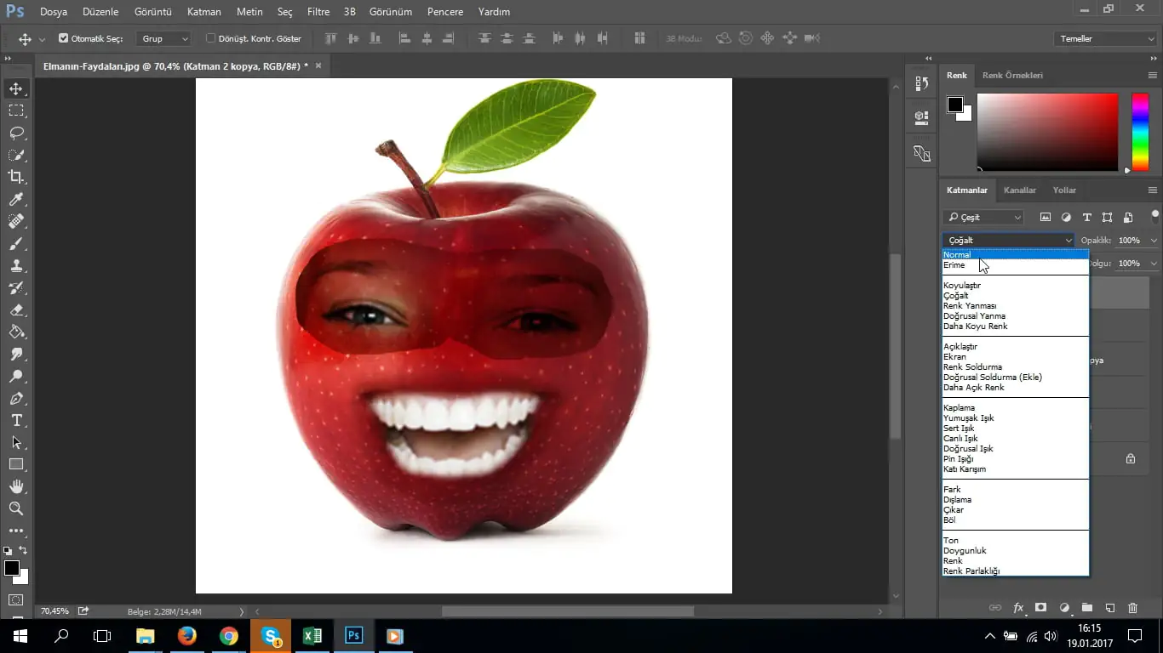The image size is (1163, 653).
Task: Uncheck the Otomatik Seç checkbox
Action: 63,38
